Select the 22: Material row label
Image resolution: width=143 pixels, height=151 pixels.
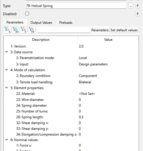pyautogui.click(x=26, y=94)
